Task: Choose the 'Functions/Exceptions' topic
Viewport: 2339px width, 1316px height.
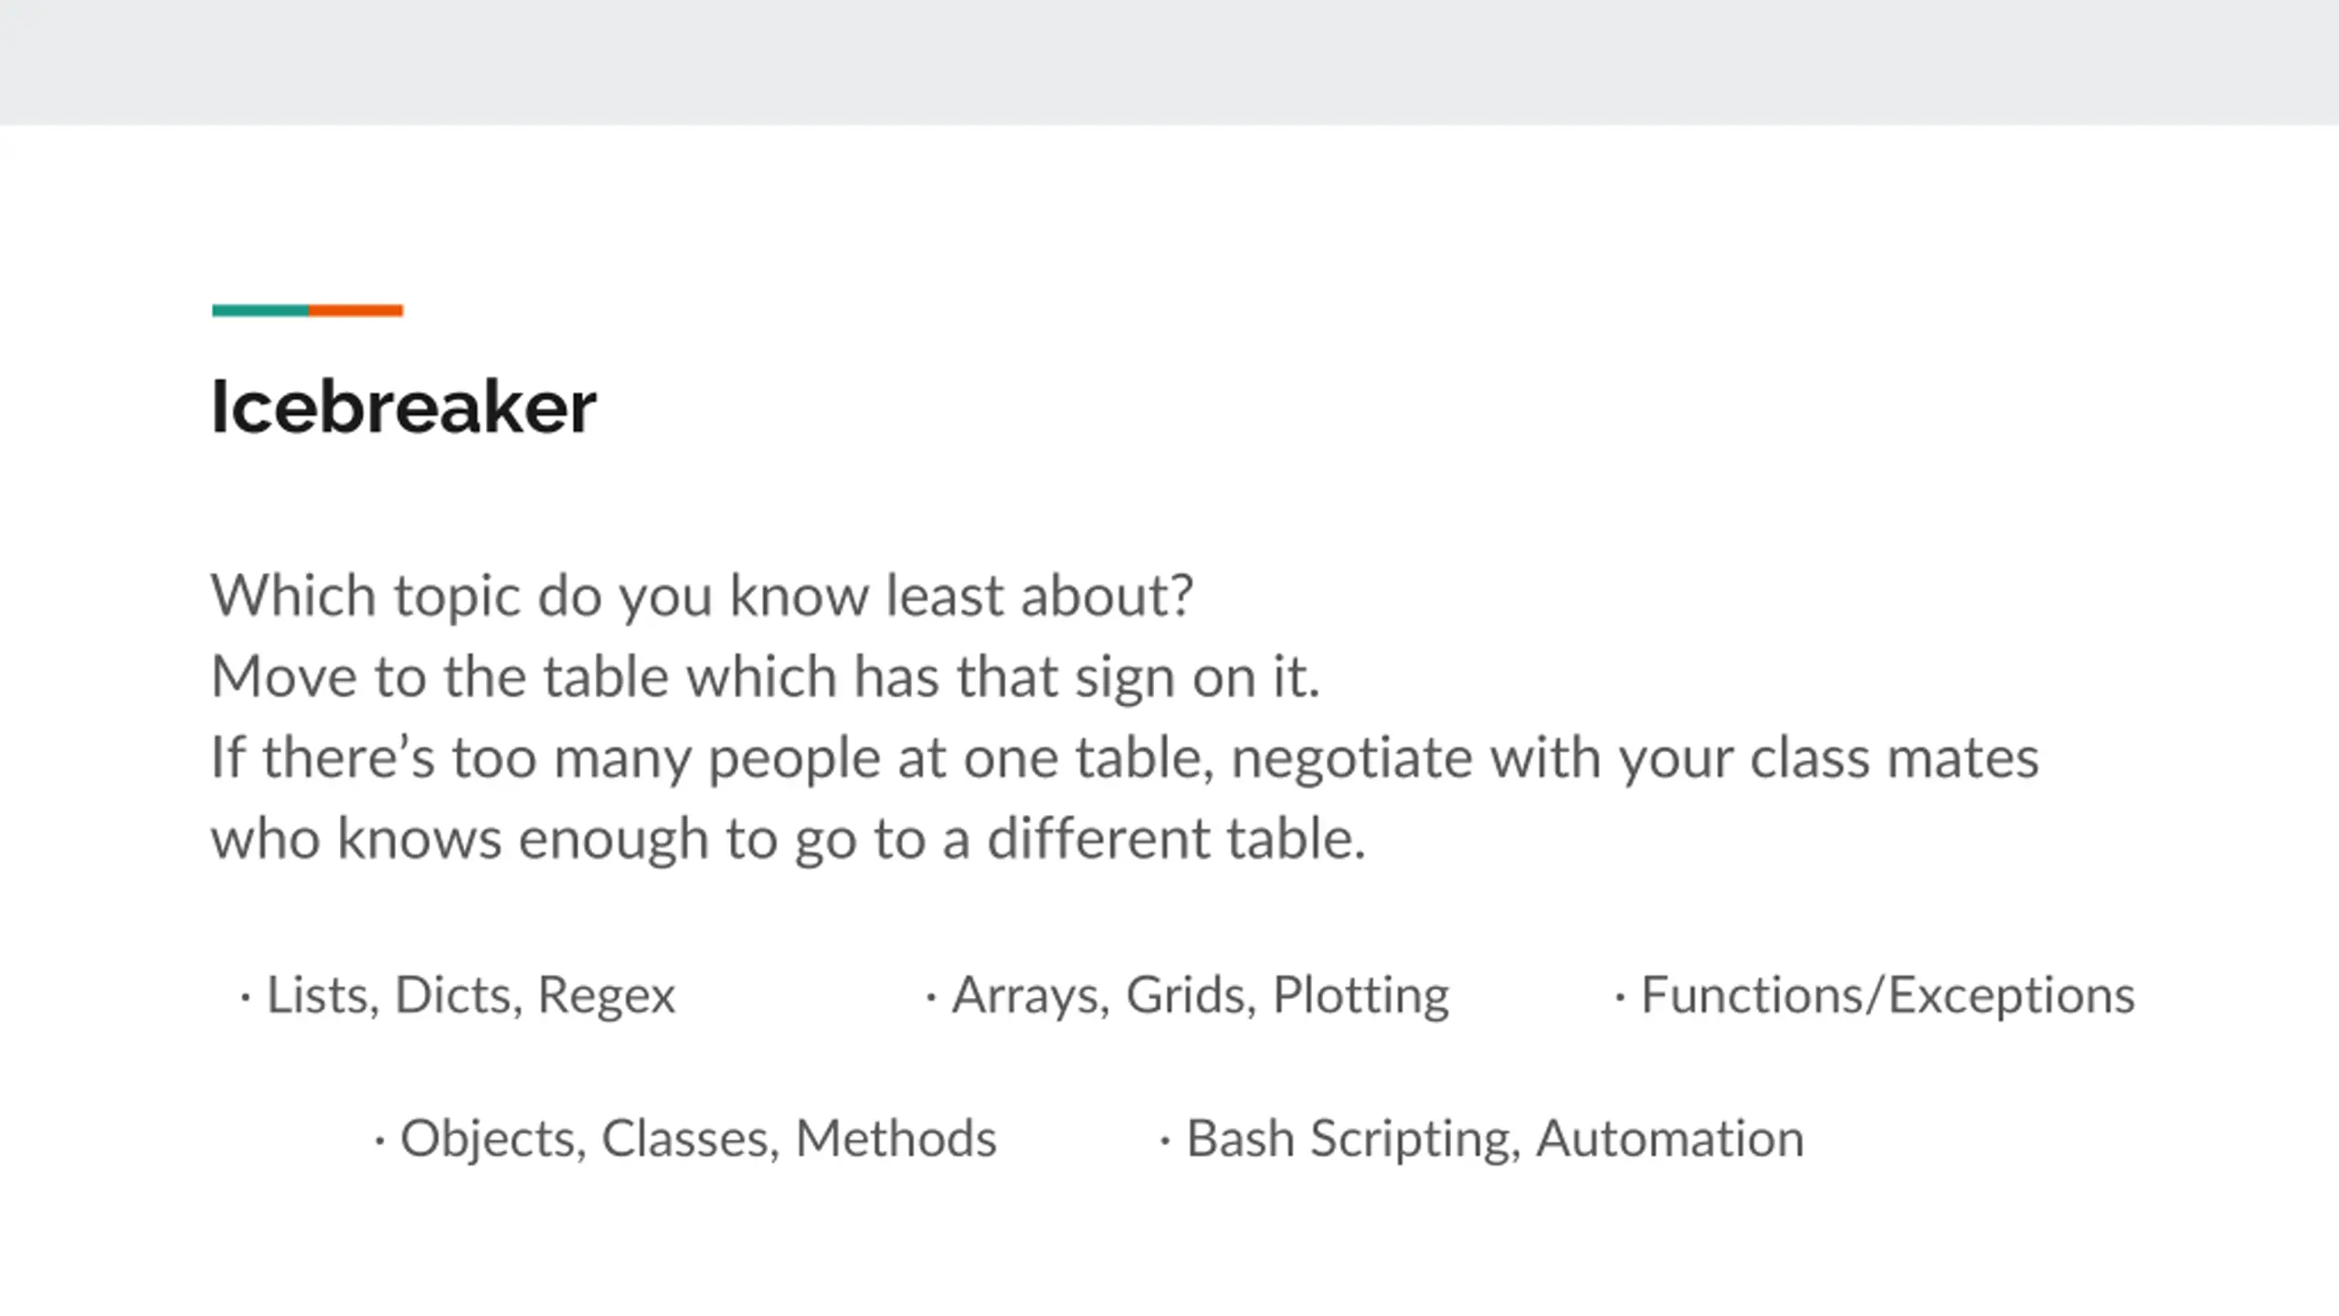Action: click(1889, 995)
